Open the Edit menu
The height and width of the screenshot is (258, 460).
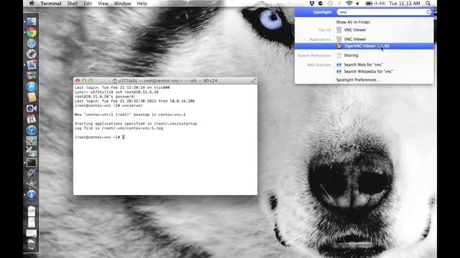point(88,4)
